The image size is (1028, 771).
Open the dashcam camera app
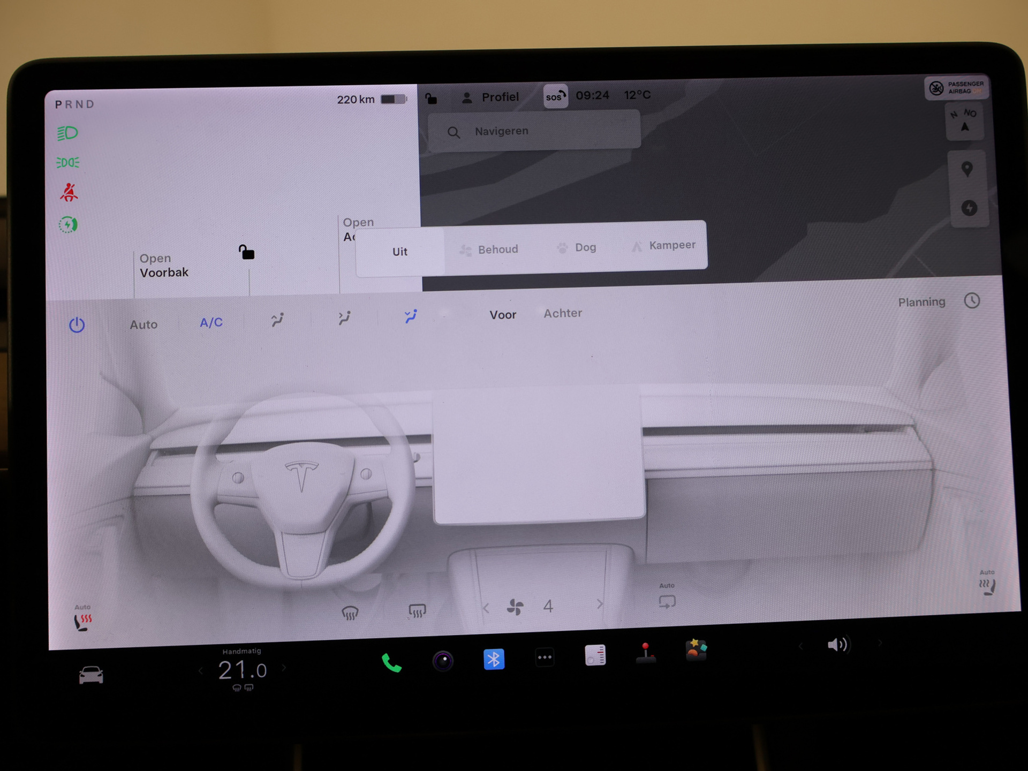point(443,661)
